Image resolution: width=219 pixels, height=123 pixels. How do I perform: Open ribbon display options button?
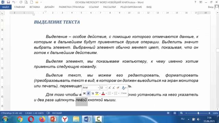point(201,2)
